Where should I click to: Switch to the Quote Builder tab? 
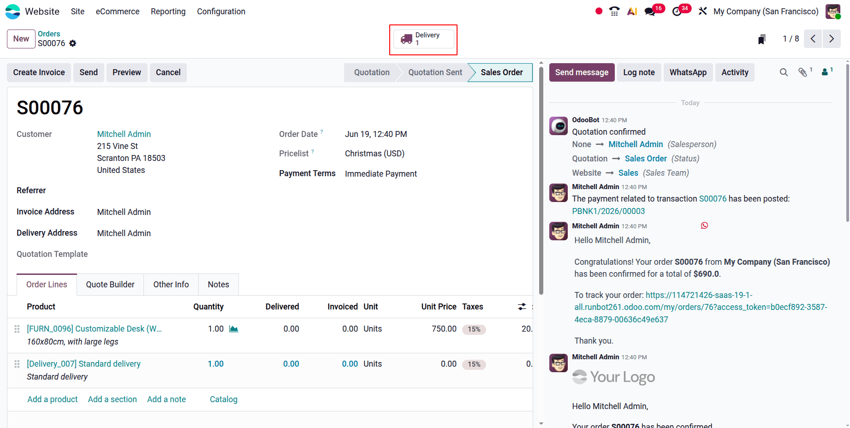110,285
